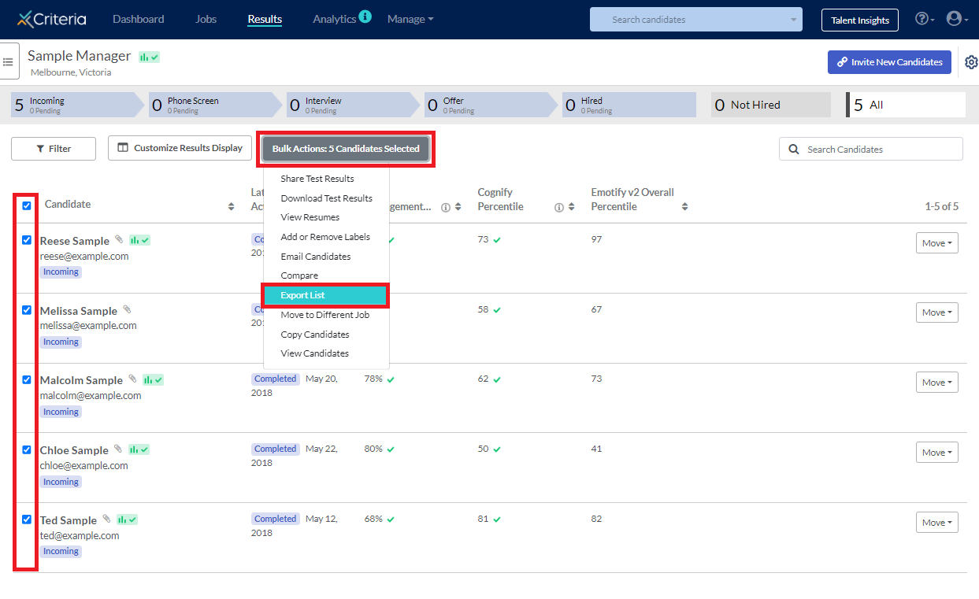Open the Results tab
The height and width of the screenshot is (599, 979).
click(265, 19)
